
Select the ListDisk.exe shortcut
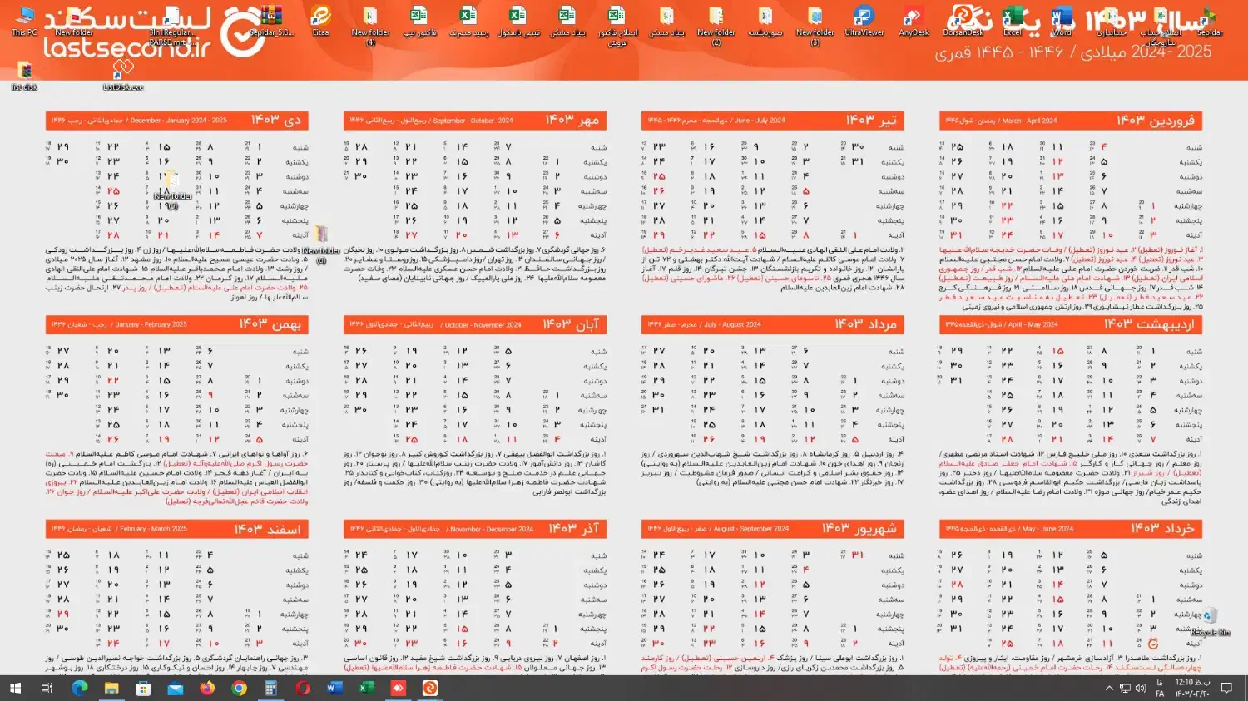[123, 76]
